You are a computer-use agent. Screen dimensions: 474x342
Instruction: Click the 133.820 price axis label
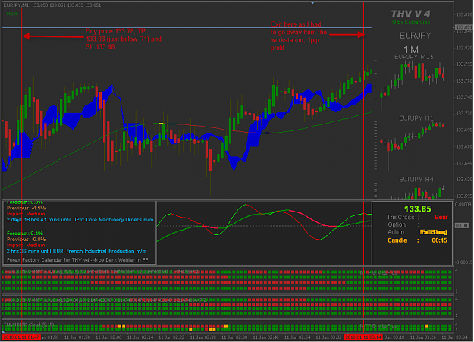click(464, 48)
